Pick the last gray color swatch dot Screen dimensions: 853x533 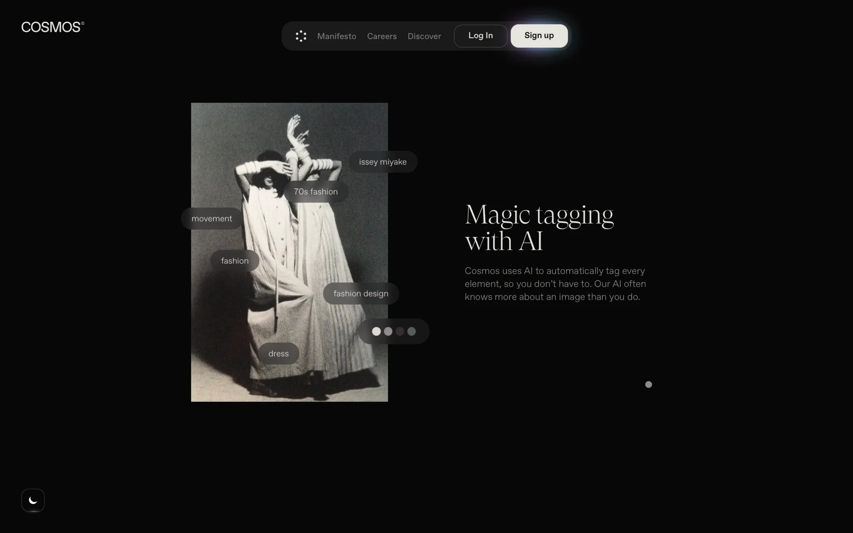[x=411, y=331]
